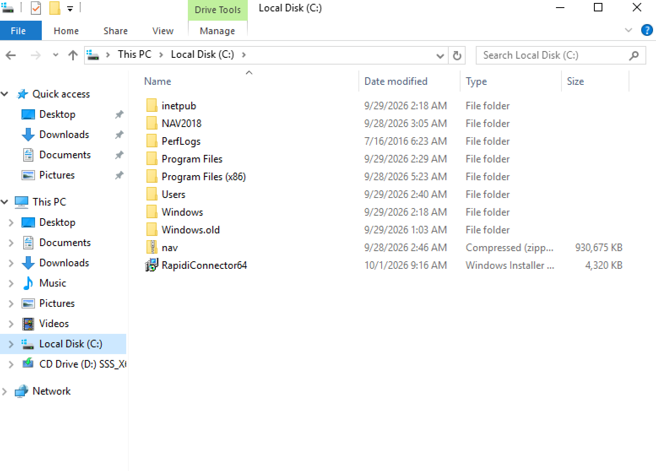This screenshot has height=471, width=656.
Task: Open Music folder icon under This PC
Action: (x=28, y=283)
